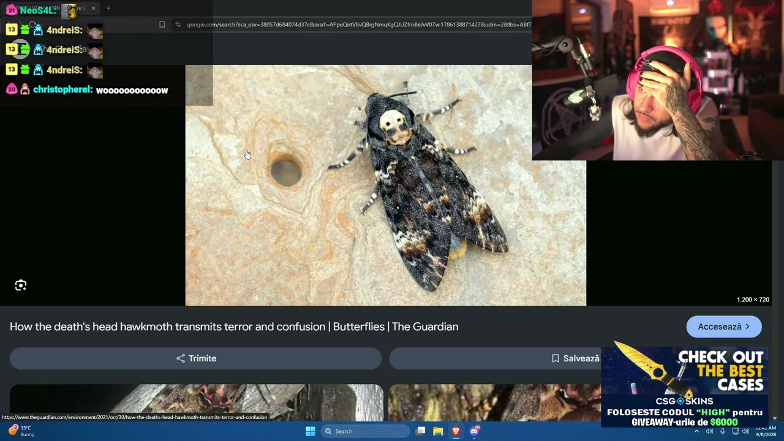Open the right related image thumbnail below Salvează
784x441 pixels.
(495, 402)
